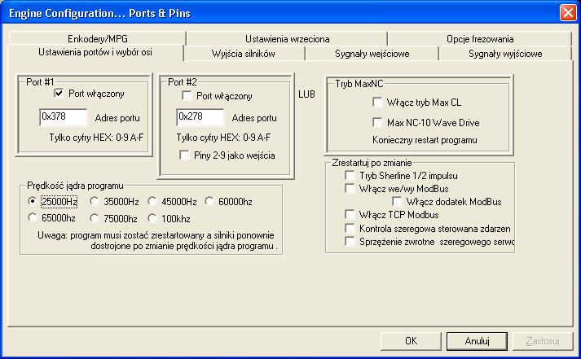This screenshot has width=581, height=359.
Task: Open Sygnały wejściowe tab
Action: [x=372, y=54]
